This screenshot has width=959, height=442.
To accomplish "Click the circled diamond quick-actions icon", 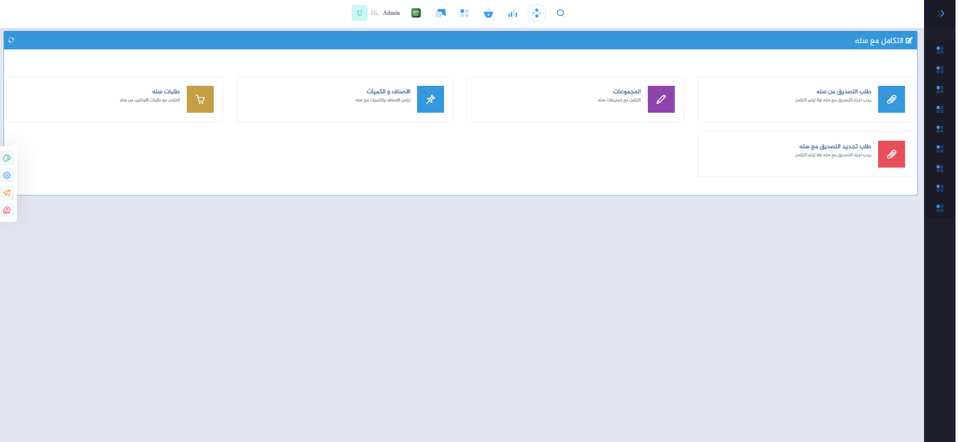I will coord(536,13).
